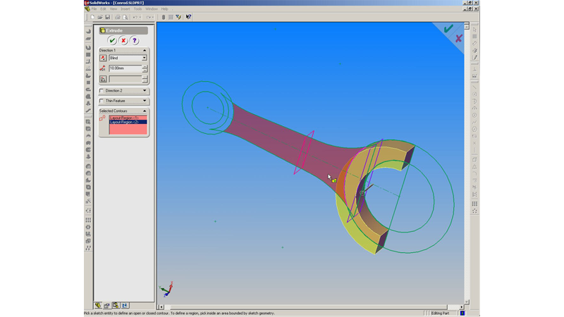Screen dimensions: 564x317
Task: Open the Tools menu
Action: pyautogui.click(x=138, y=9)
